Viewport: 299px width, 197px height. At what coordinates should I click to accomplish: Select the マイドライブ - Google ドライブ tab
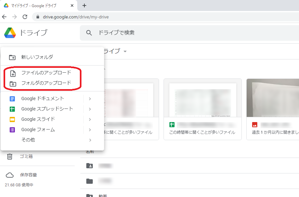click(x=38, y=5)
